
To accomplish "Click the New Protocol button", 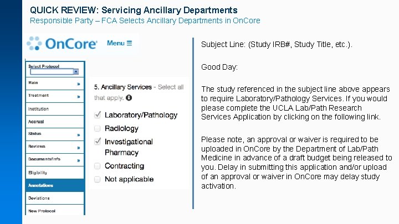I will [x=55, y=211].
